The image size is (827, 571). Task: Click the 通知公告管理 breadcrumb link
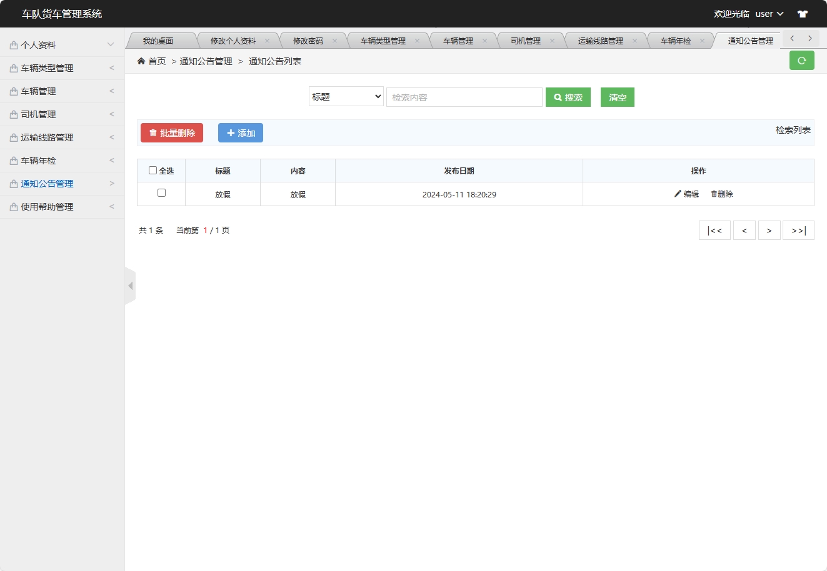[x=206, y=61]
